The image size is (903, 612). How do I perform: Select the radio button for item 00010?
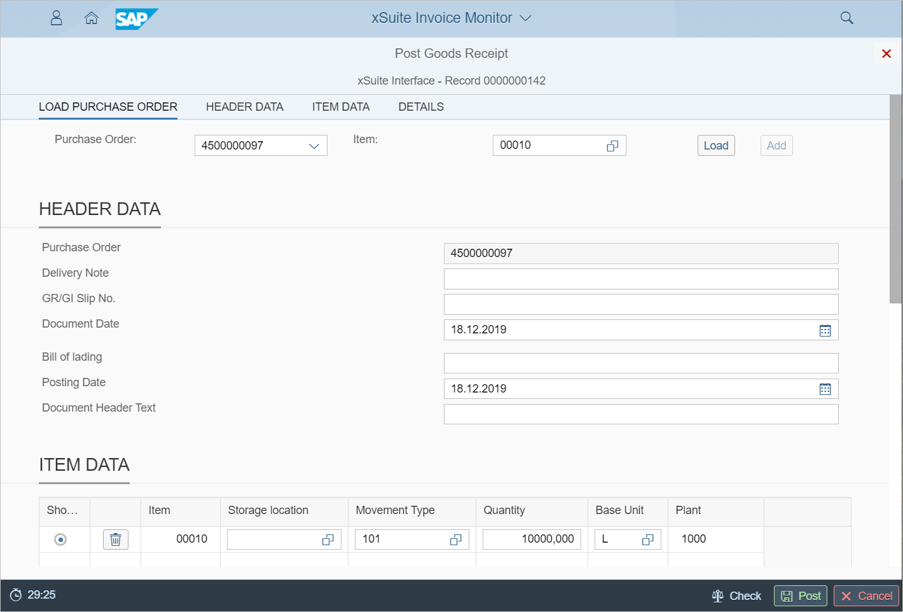[60, 539]
